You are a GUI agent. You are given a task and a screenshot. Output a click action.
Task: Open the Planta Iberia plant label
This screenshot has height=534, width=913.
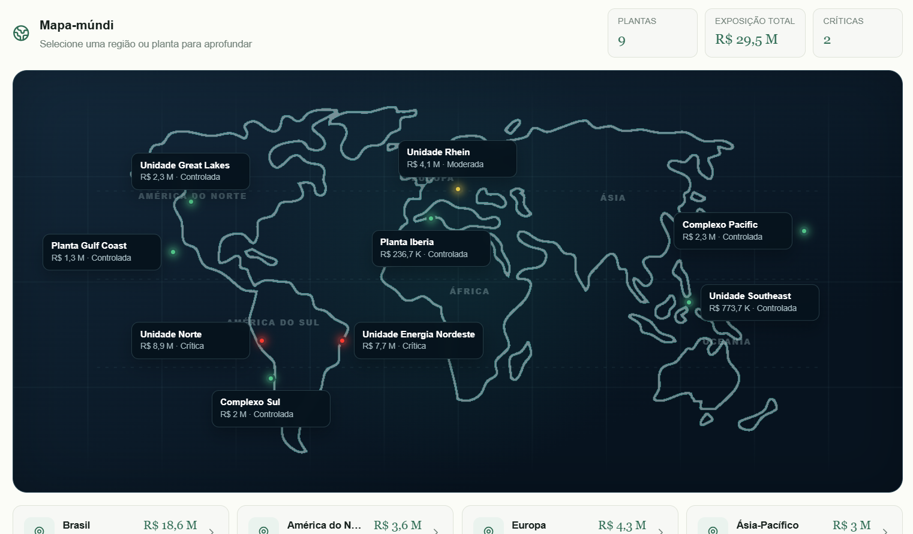(431, 248)
